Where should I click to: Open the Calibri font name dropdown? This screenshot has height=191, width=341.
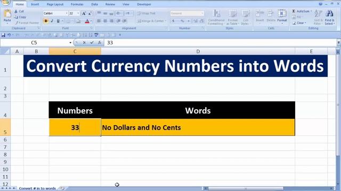(x=67, y=13)
